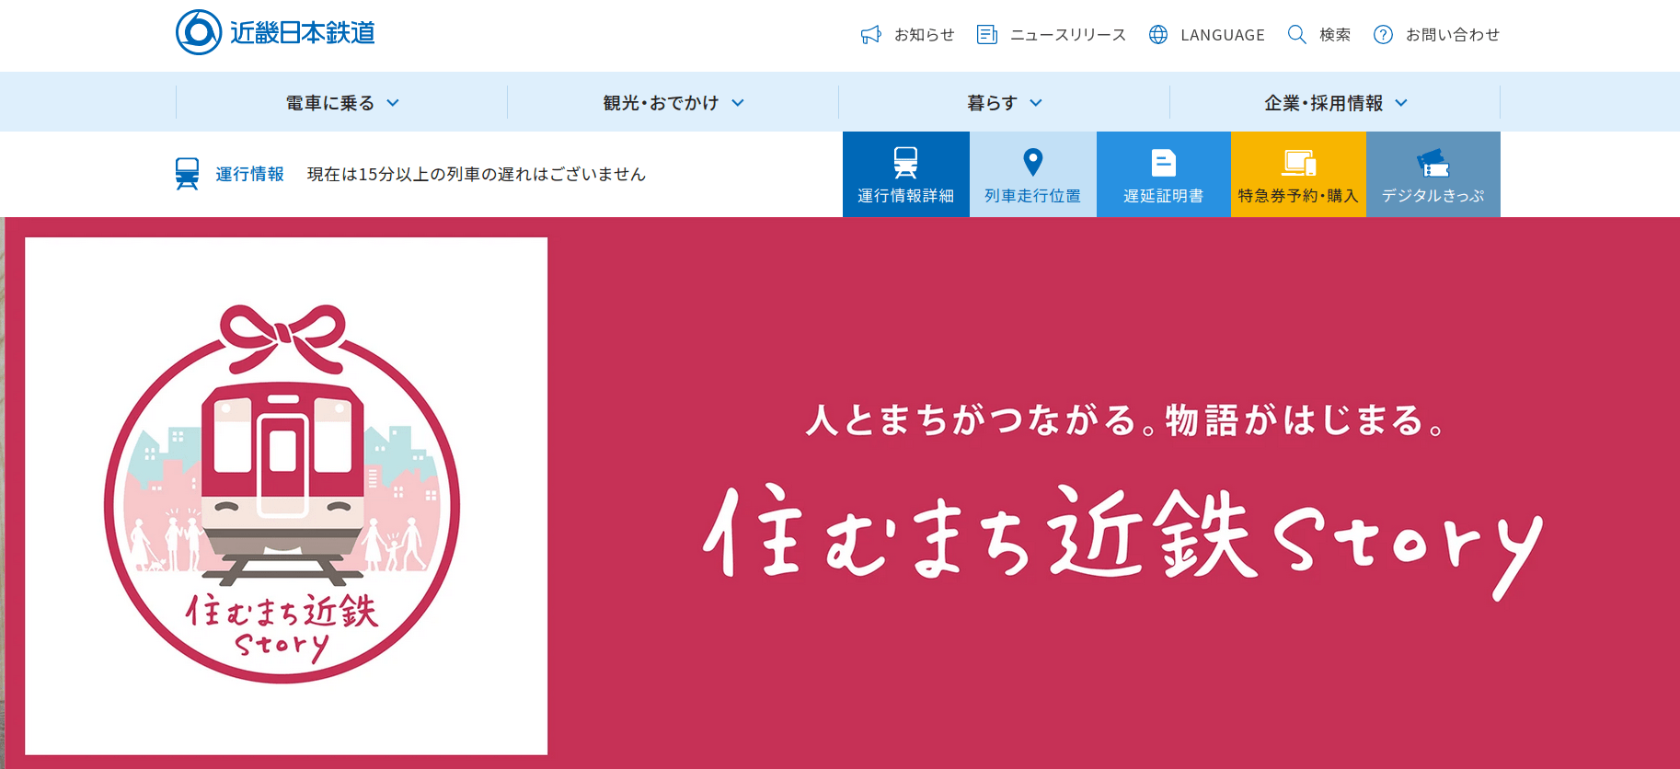Click the question mark inquiry icon
Screen dimensions: 1680x769
click(x=1383, y=35)
